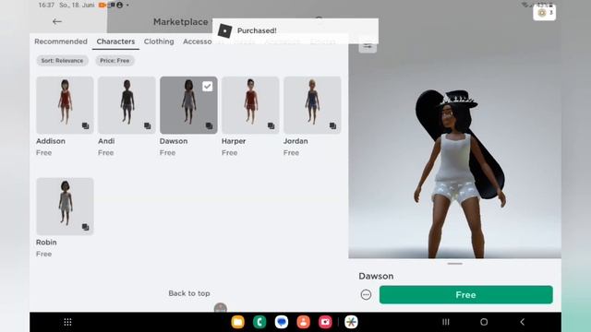Tap the Robin name label
The height and width of the screenshot is (332, 591).
click(x=46, y=243)
